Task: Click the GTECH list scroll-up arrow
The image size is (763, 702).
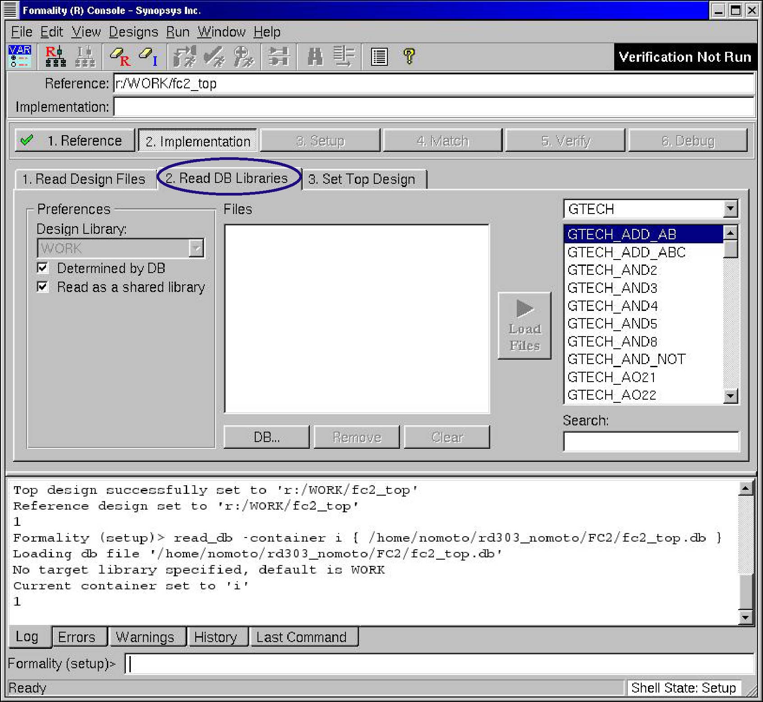Action: click(731, 232)
